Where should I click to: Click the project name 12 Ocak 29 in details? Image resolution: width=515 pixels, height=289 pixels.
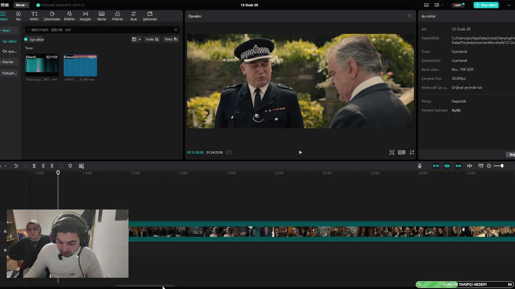461,29
